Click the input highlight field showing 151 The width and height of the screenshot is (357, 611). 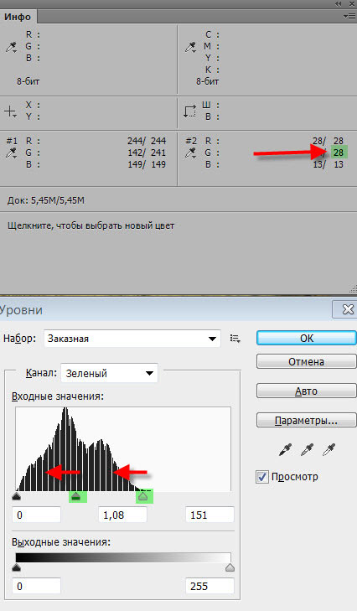click(210, 515)
